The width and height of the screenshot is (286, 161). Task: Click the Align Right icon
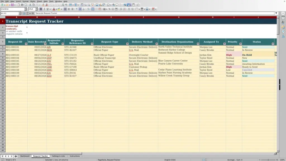coord(72,9)
